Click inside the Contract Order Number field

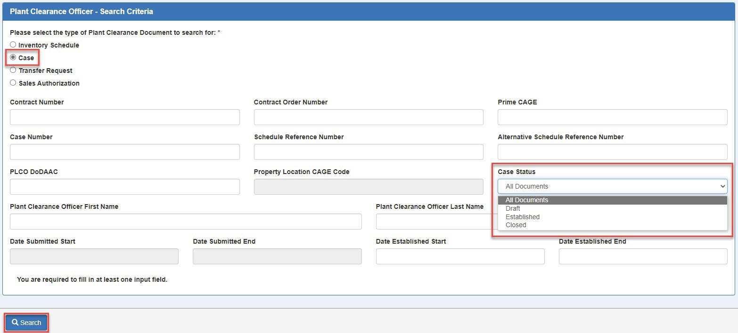click(x=369, y=117)
